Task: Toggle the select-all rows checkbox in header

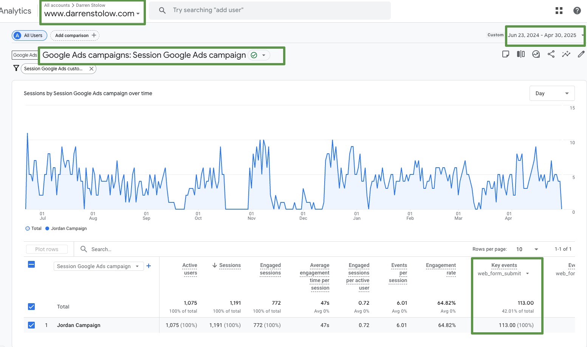Action: point(31,264)
